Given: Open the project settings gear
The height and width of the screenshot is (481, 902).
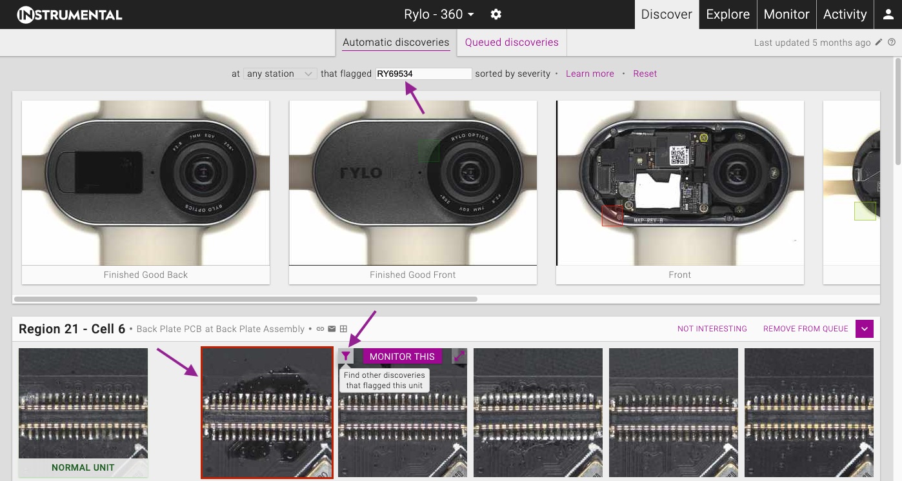Looking at the screenshot, I should (496, 14).
